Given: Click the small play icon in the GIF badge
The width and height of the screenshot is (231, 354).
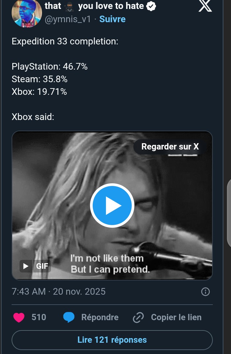Looking at the screenshot, I should point(26,265).
